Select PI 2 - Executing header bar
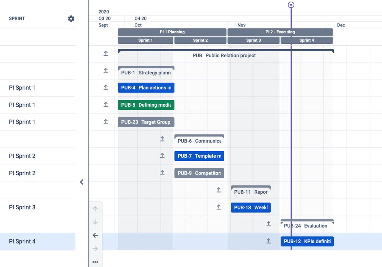The height and width of the screenshot is (267, 382). (x=280, y=32)
